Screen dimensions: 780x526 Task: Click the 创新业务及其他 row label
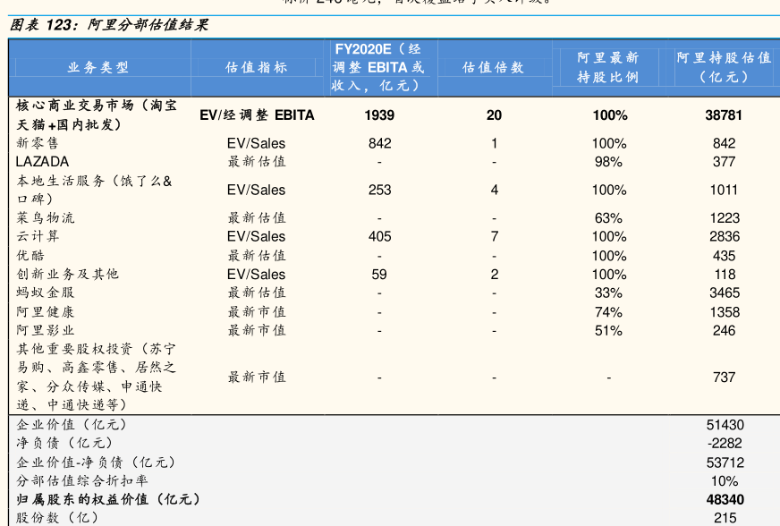tap(68, 275)
